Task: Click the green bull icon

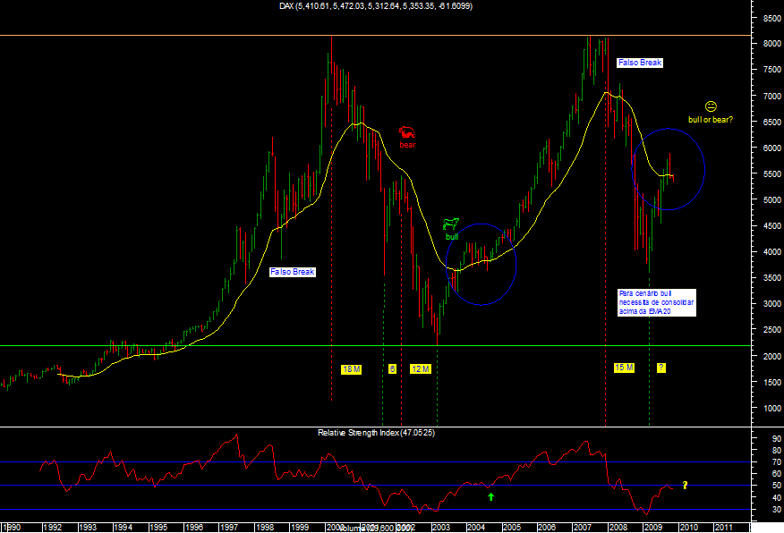Action: pos(451,224)
